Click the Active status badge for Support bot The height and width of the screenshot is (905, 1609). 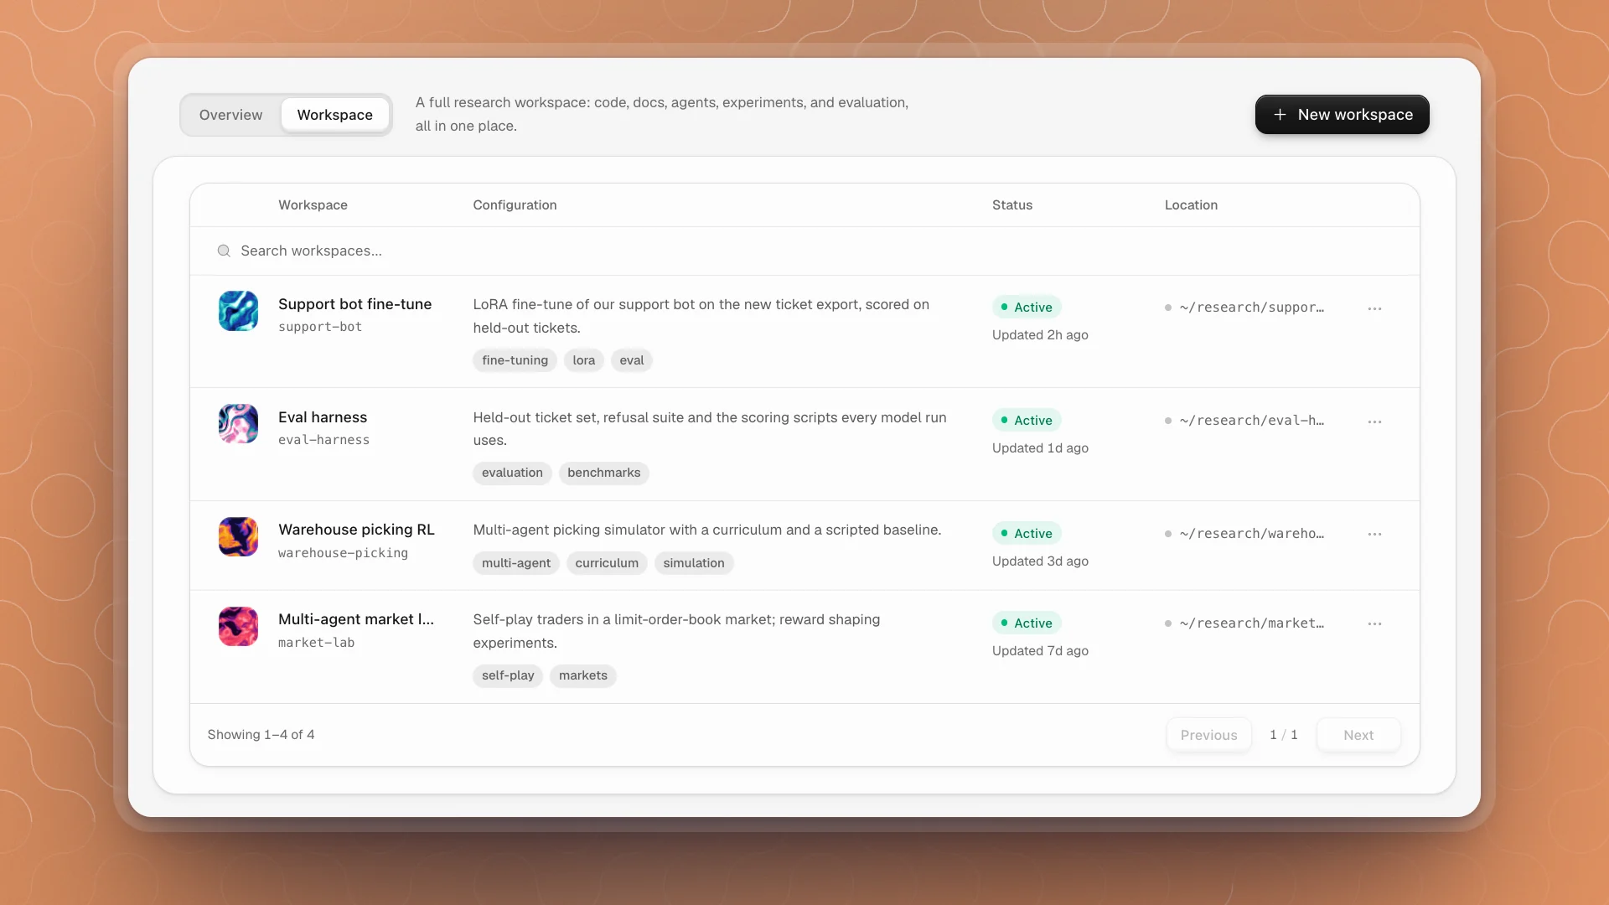pos(1027,308)
